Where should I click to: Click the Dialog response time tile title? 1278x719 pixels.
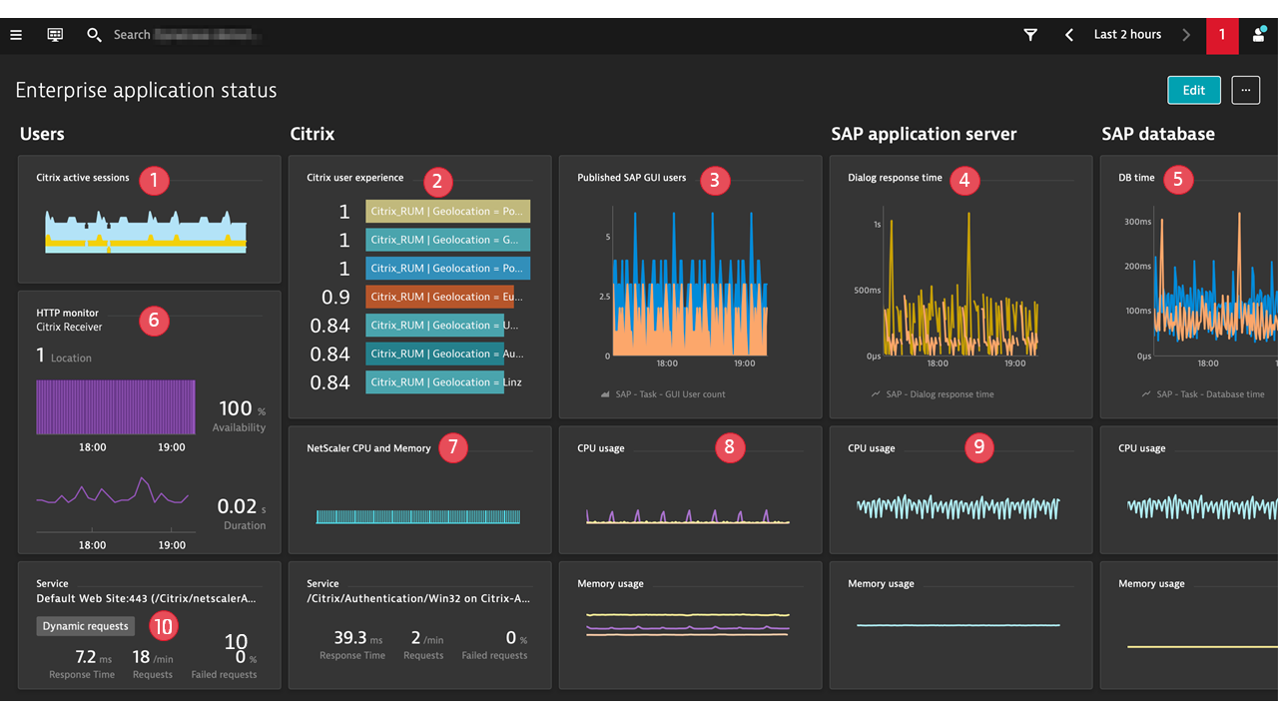coord(895,178)
